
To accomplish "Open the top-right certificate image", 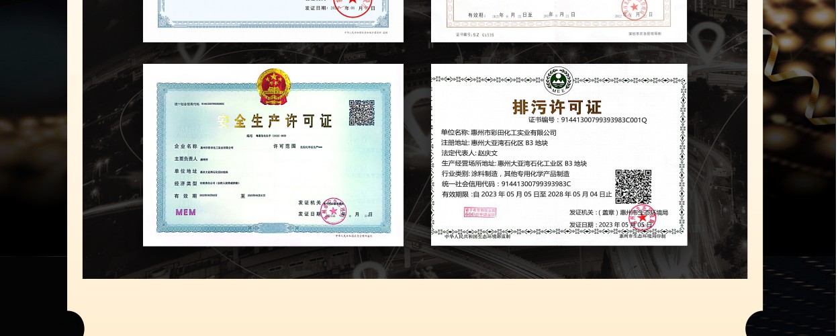I will pyautogui.click(x=559, y=20).
